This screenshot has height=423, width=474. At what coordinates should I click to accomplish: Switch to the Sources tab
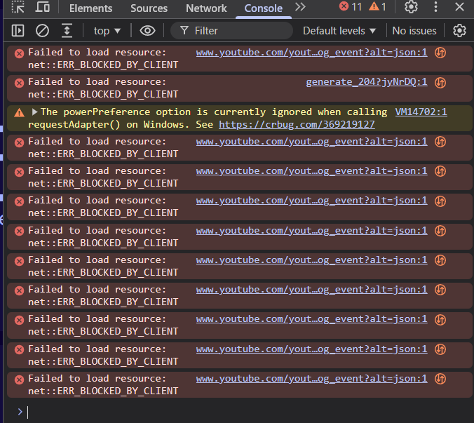[x=149, y=8]
